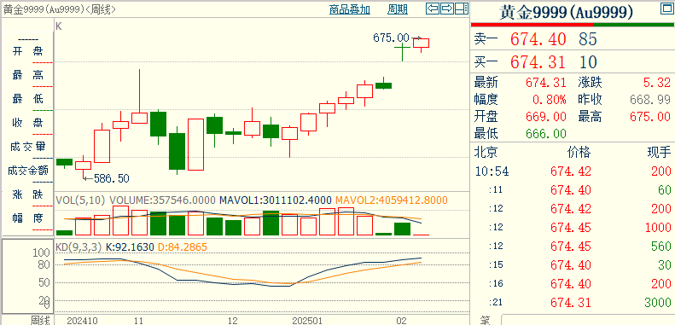The width and height of the screenshot is (675, 325).
Task: Click the 周线 label at bottom left
Action: (x=40, y=320)
